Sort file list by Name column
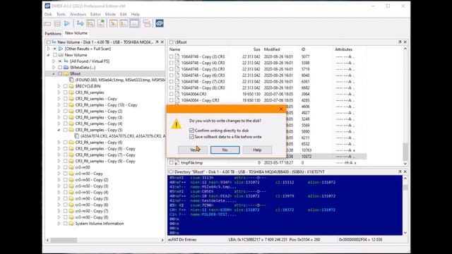Image resolution: width=452 pixels, height=254 pixels. tap(174, 49)
